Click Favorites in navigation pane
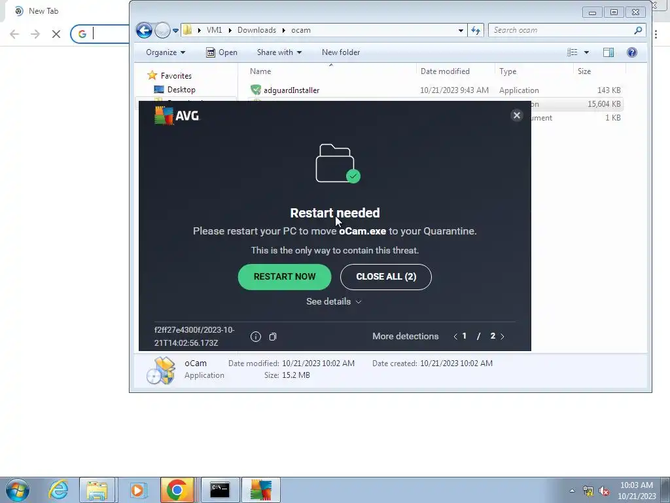Image resolution: width=670 pixels, height=503 pixels. [x=175, y=76]
